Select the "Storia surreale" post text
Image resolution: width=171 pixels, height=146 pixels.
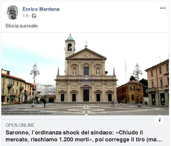22,26
